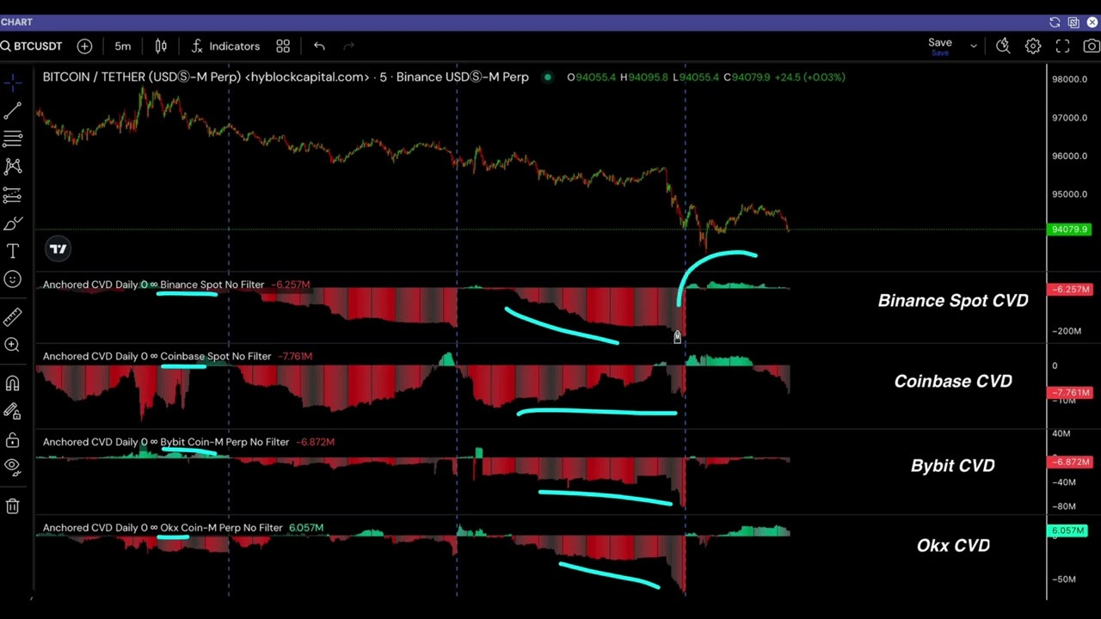Select the brush drawing tool
The width and height of the screenshot is (1101, 619).
12,224
